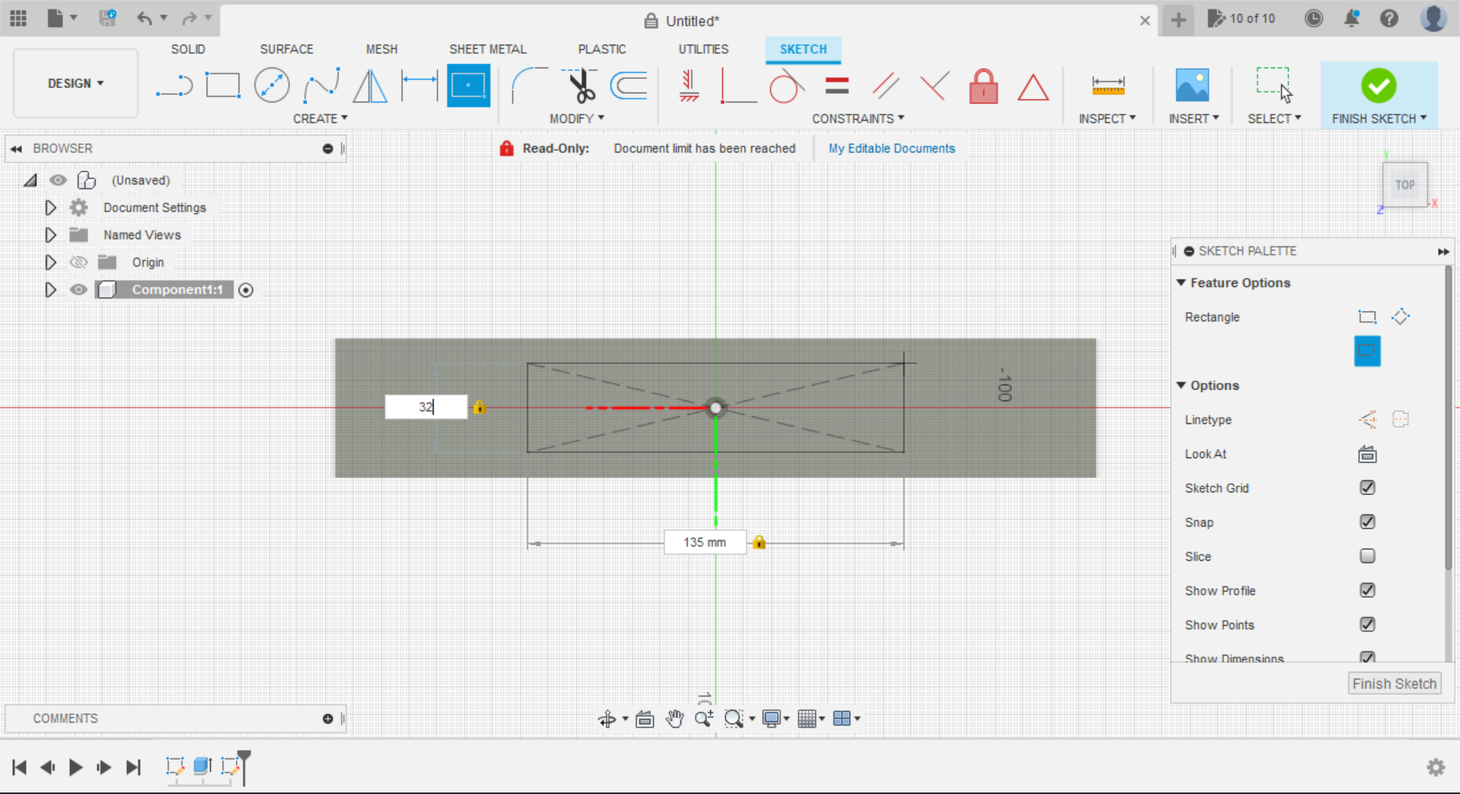Select the Offset tool
The width and height of the screenshot is (1460, 794).
tap(628, 85)
